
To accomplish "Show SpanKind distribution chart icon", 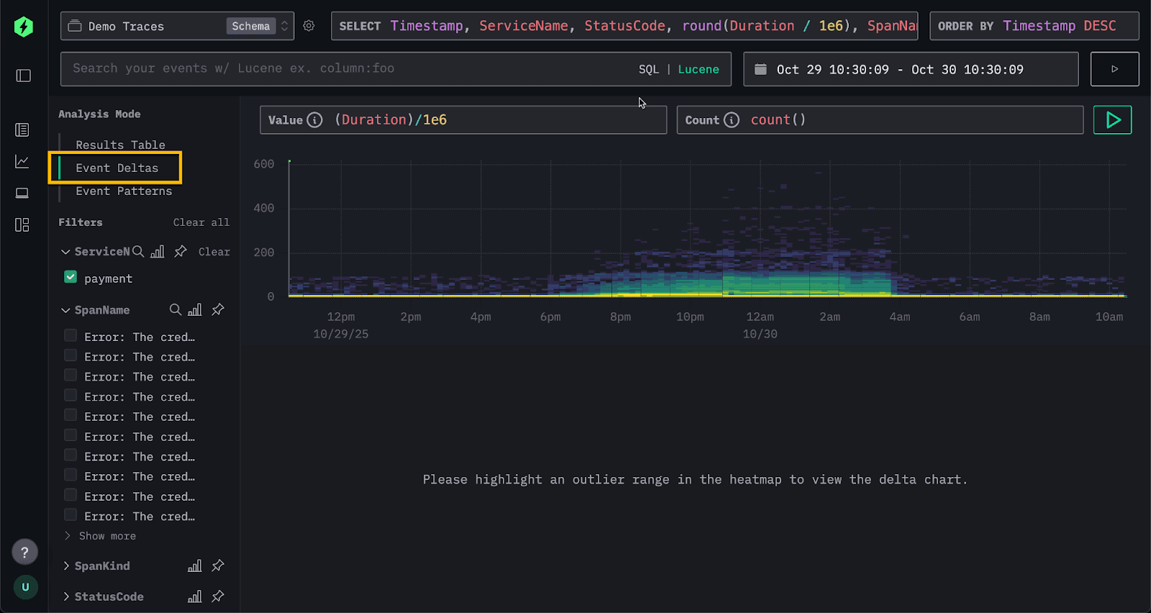I will [194, 566].
